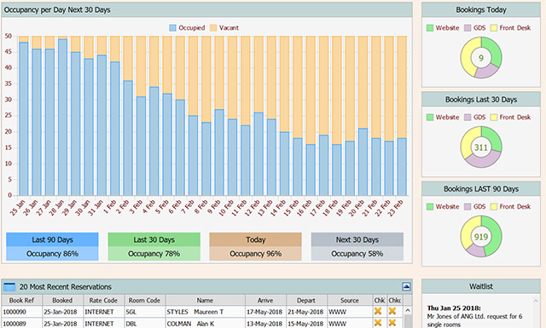
Task: Select the Last 30 Days occupancy tile
Action: pos(154,246)
